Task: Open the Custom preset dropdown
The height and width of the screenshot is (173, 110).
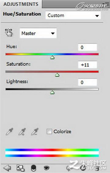Action: coord(73,16)
